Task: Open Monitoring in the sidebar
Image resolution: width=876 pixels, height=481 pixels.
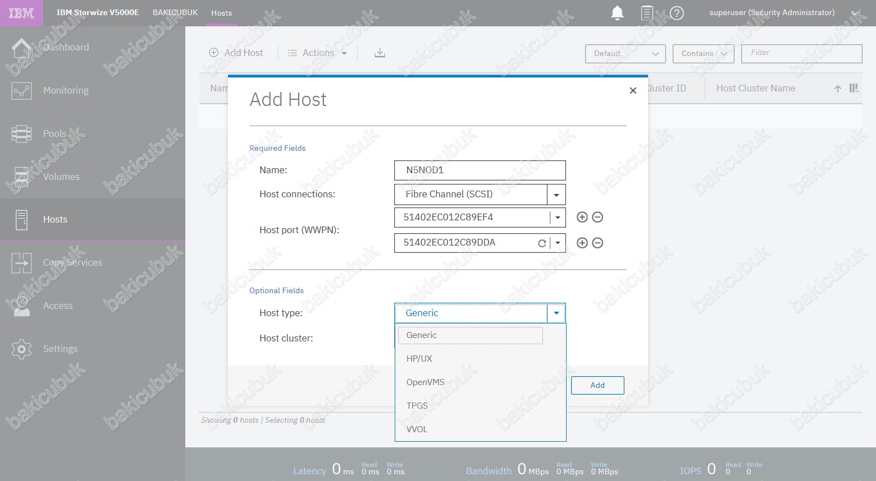Action: [93, 90]
